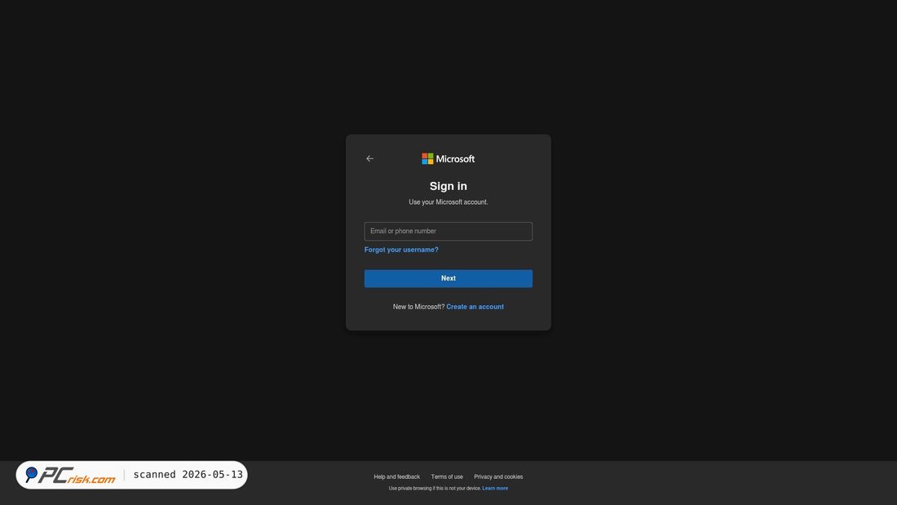This screenshot has width=897, height=505.
Task: Click 'Use your Microsoft account.' text
Action: coord(448,202)
